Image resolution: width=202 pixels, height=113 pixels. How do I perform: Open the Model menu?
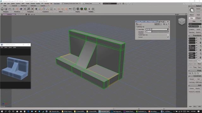point(27,3)
